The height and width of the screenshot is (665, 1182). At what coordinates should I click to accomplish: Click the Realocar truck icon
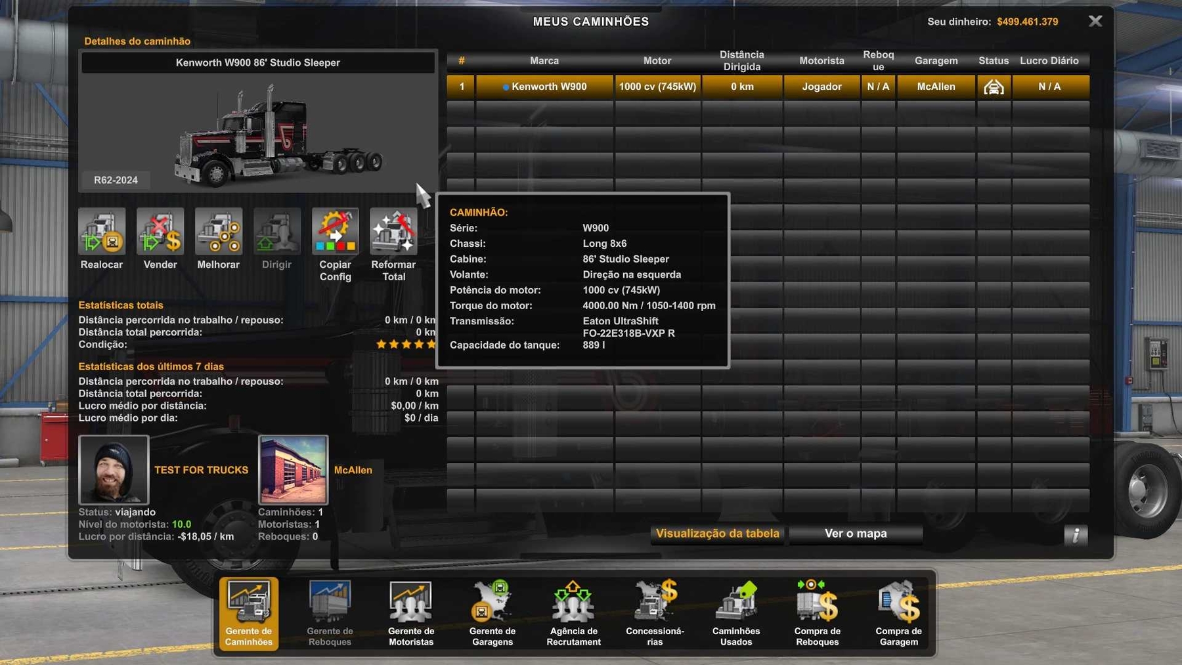point(102,232)
